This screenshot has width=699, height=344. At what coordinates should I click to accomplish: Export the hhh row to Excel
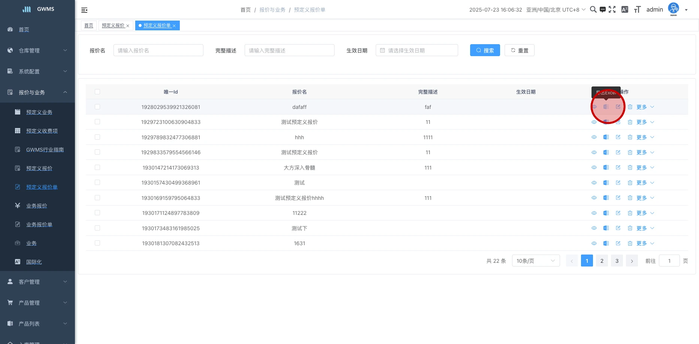click(606, 137)
